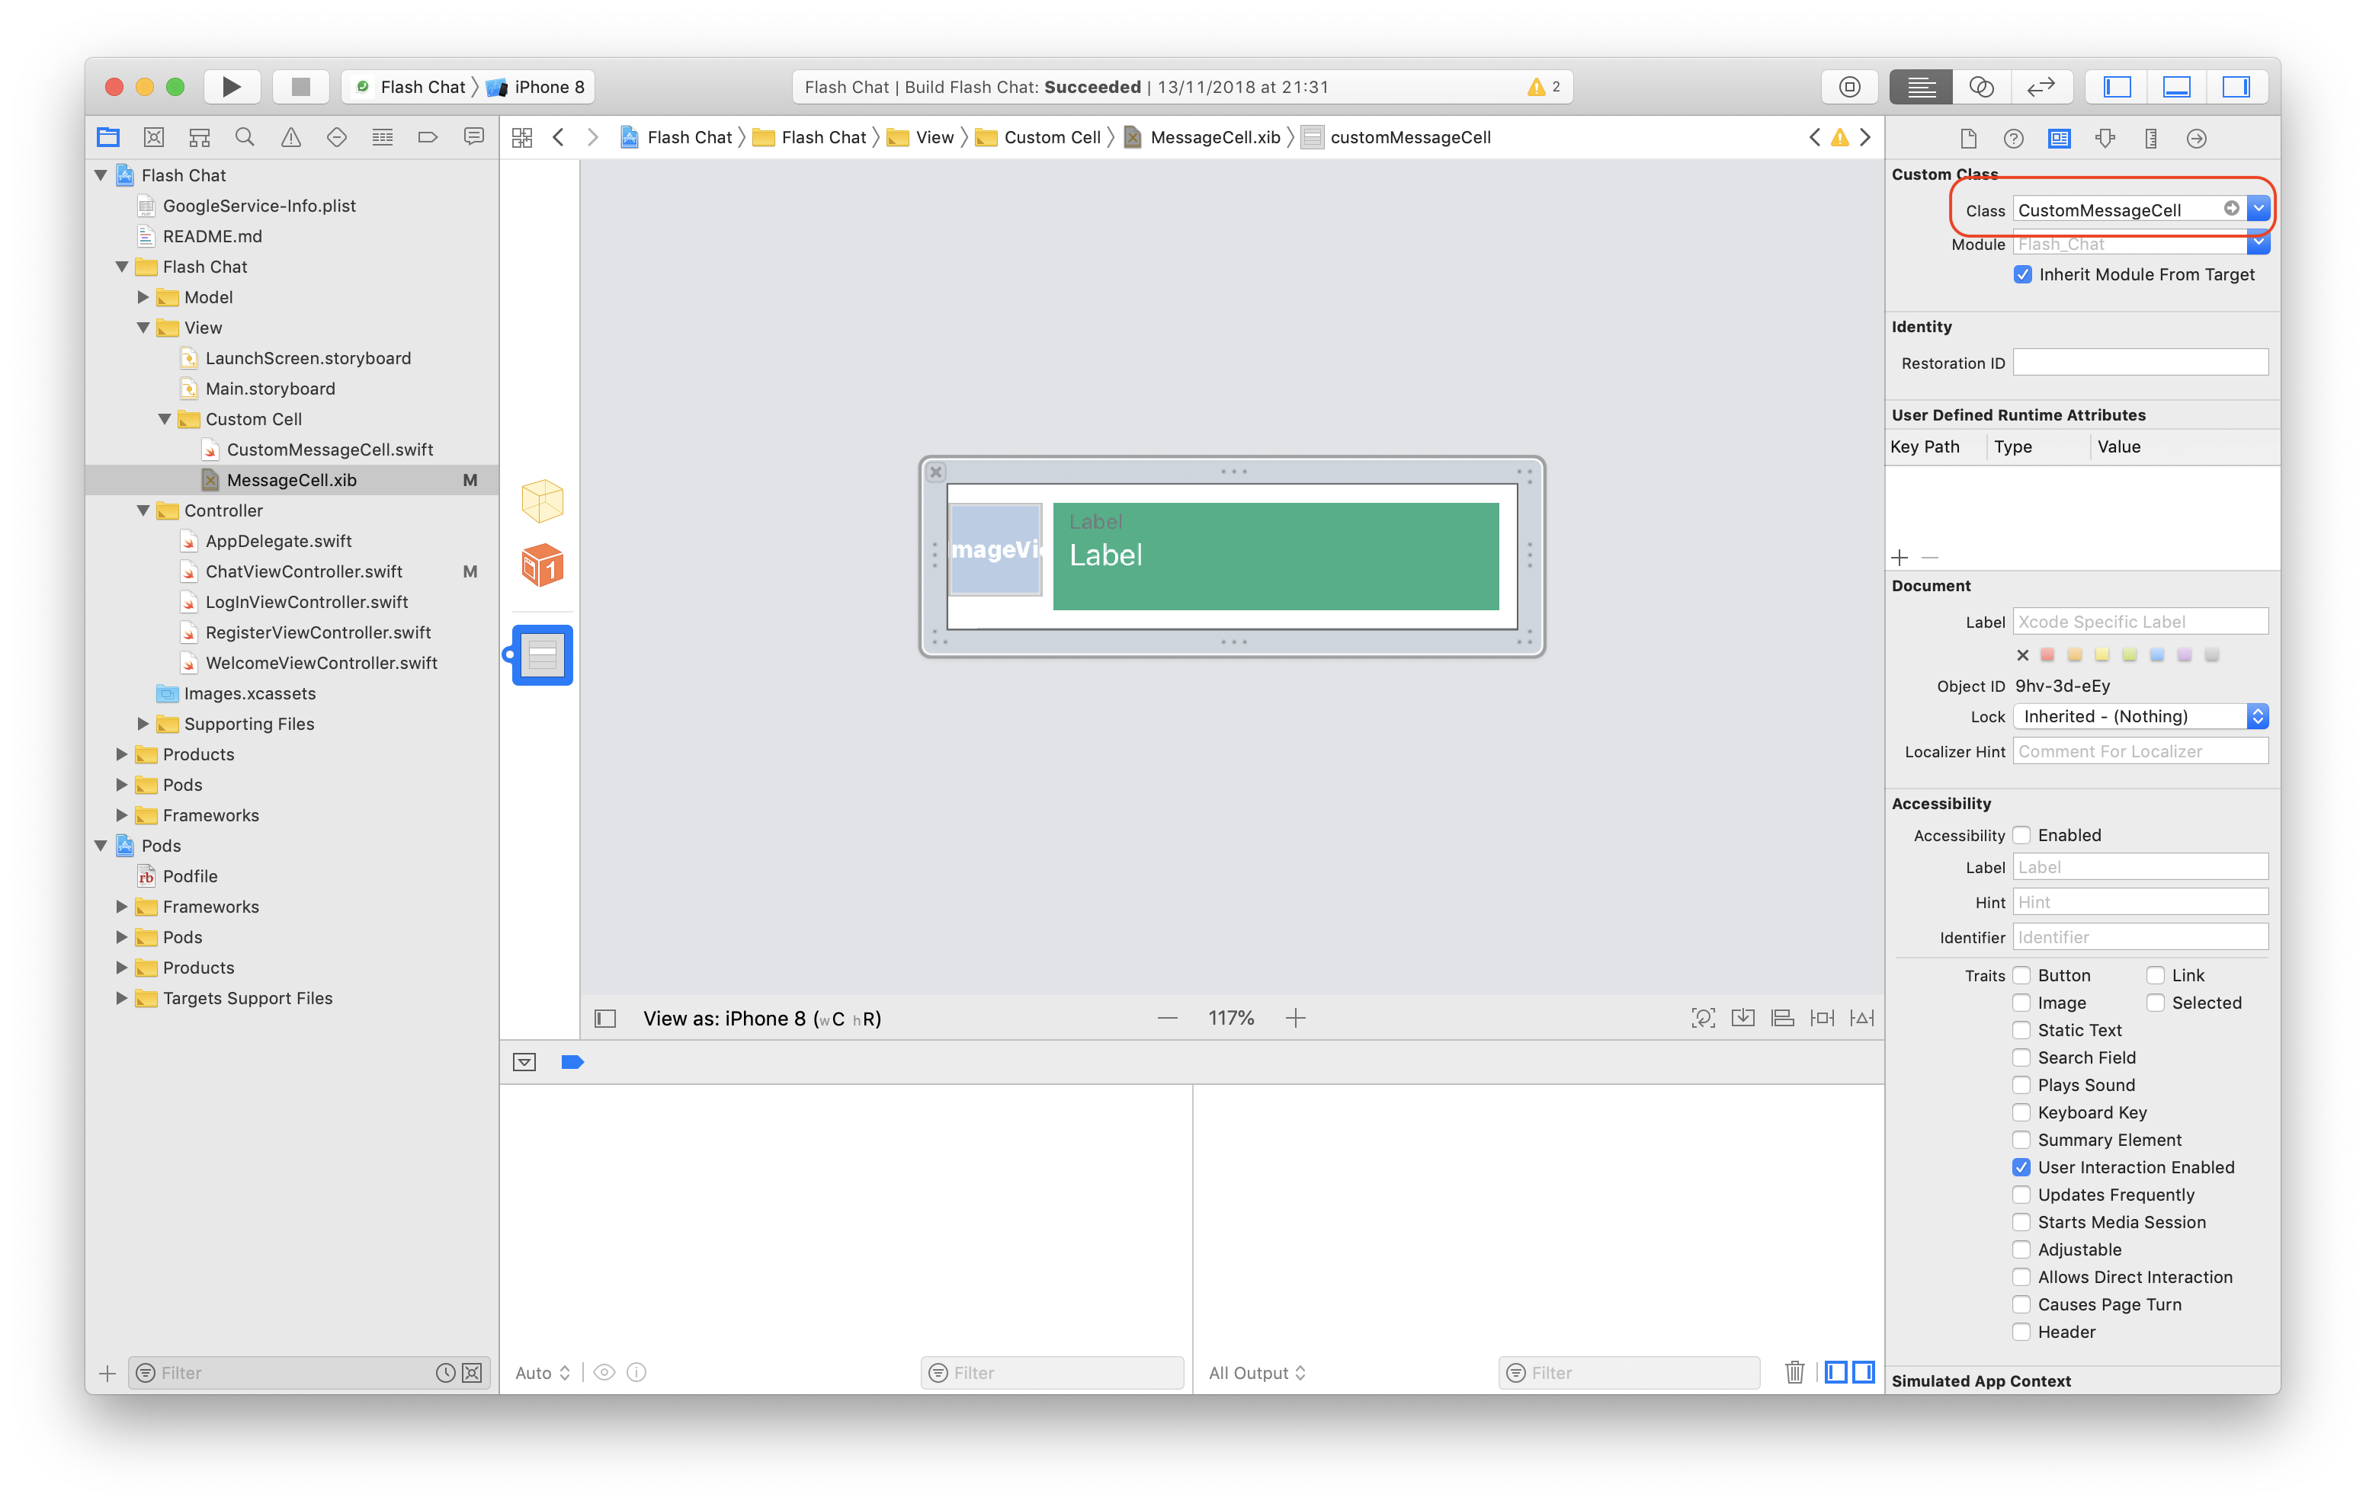Open the Find navigator magnifier icon
The width and height of the screenshot is (2366, 1507).
pos(245,138)
